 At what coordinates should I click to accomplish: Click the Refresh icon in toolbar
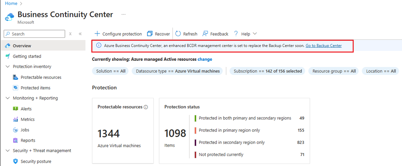click(x=178, y=34)
